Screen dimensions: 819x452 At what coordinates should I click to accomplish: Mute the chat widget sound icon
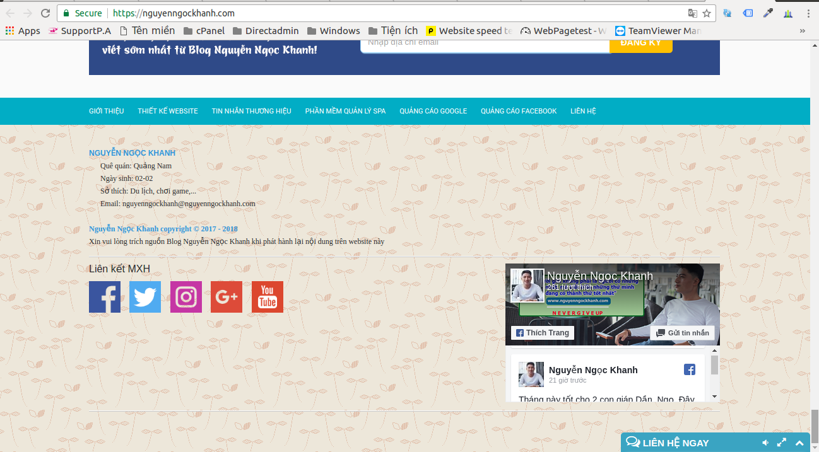[765, 443]
